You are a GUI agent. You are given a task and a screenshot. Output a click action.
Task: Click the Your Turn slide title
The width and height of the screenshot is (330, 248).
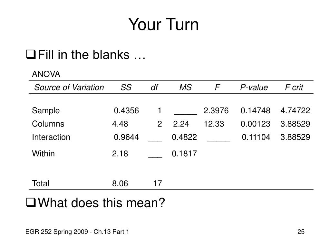pyautogui.click(x=163, y=25)
